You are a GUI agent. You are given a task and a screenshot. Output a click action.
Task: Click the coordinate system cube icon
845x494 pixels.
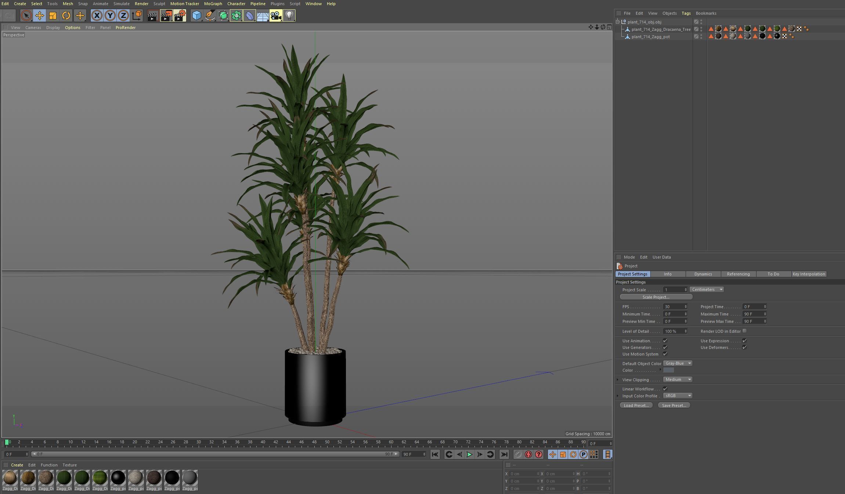point(137,15)
